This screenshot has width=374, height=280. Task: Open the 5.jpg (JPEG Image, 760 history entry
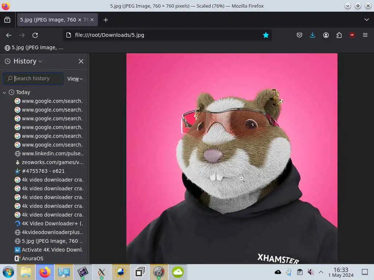[x=49, y=241]
